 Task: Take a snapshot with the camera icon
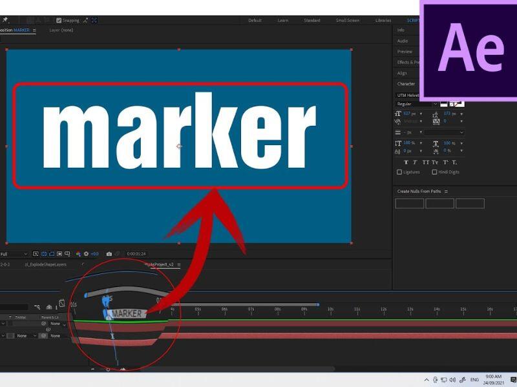coord(109,254)
